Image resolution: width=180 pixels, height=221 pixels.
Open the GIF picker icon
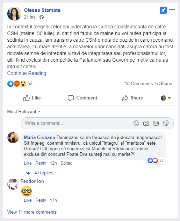tap(156, 123)
